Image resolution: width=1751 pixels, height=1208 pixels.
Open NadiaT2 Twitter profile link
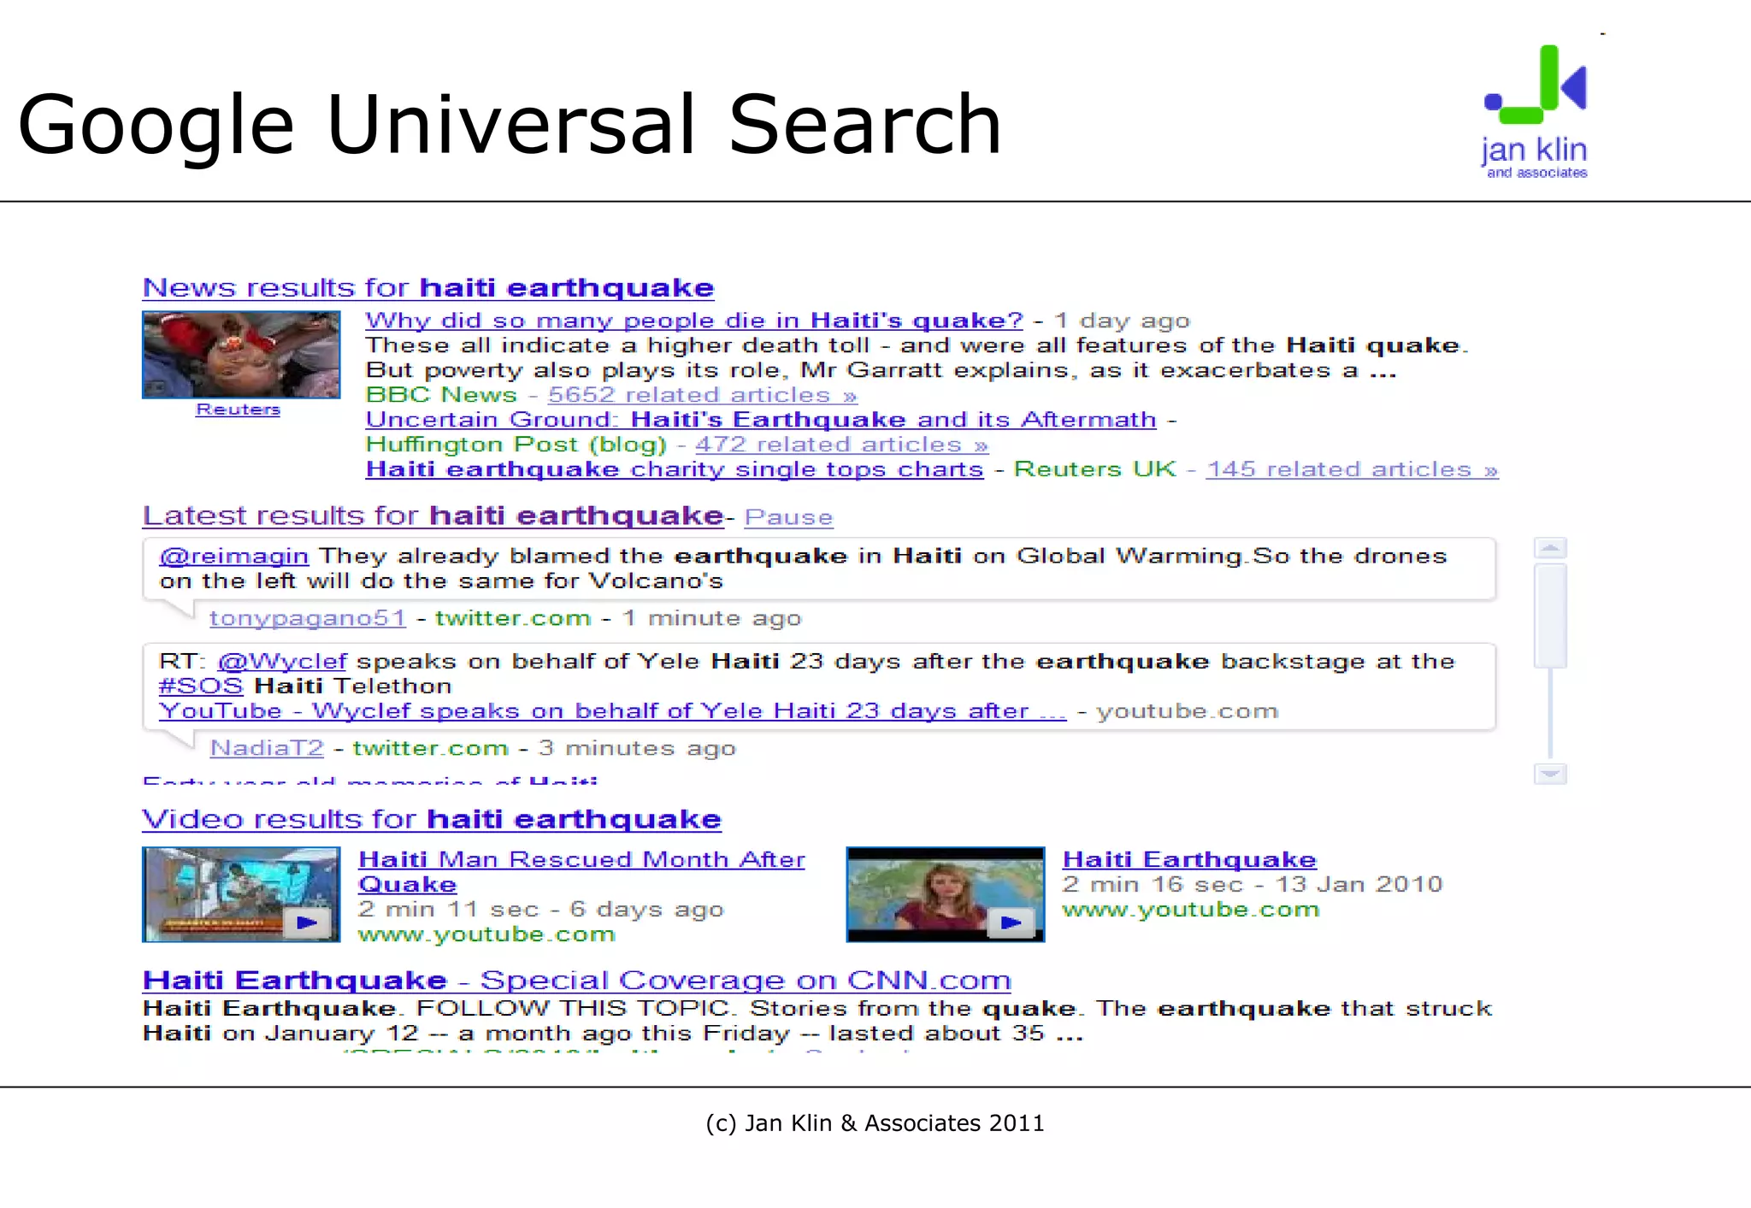coord(267,748)
